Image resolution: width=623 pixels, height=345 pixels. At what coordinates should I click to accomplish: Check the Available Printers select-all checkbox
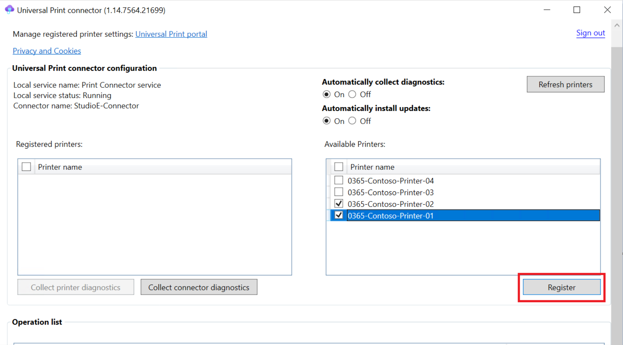339,167
